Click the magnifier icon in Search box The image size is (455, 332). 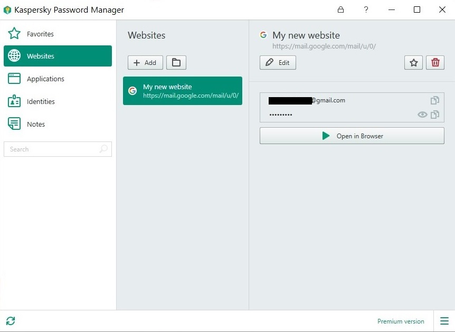pos(103,149)
